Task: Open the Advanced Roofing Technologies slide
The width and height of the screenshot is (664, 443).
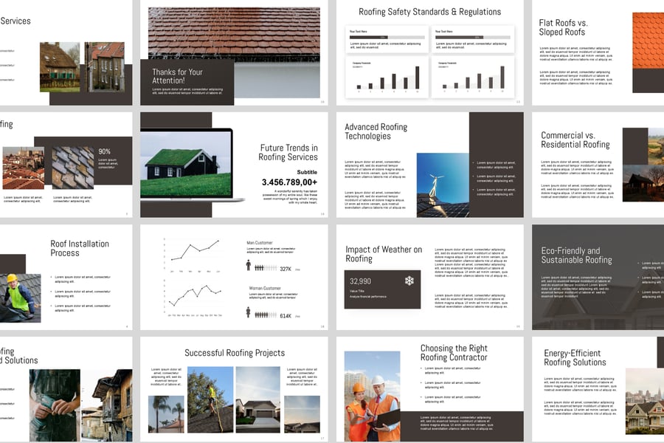Action: (x=429, y=165)
